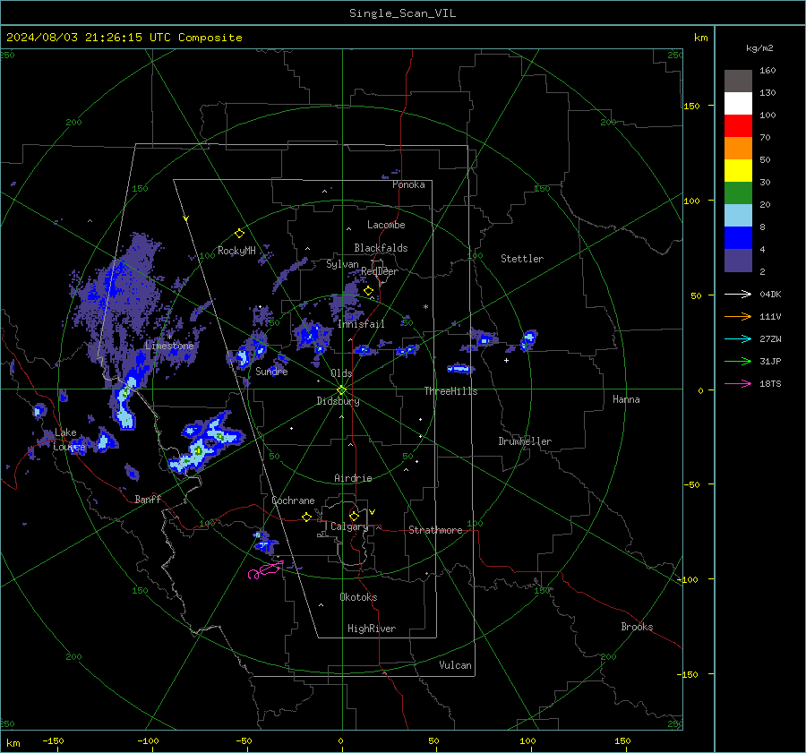Screen dimensions: 806x753
Task: Click the Ponoka town label
Action: pos(408,184)
